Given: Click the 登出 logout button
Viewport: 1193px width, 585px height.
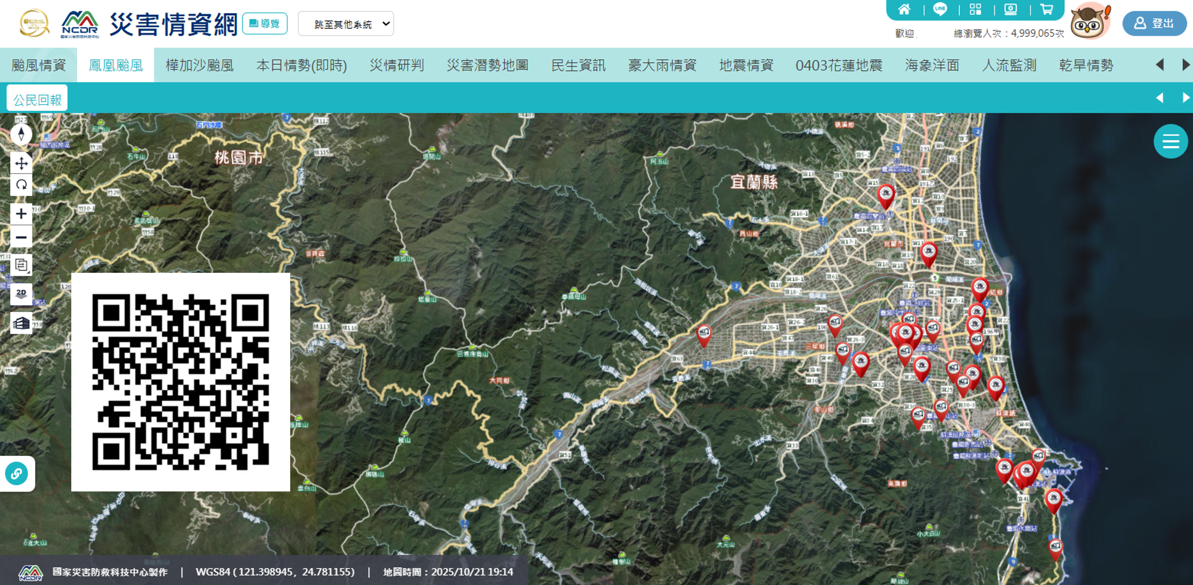Looking at the screenshot, I should [1154, 23].
